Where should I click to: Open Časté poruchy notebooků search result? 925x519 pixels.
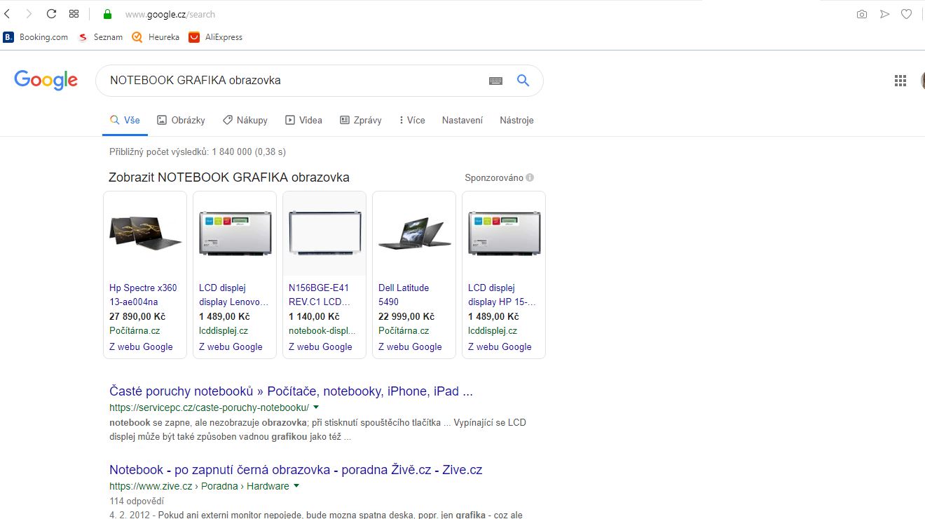click(x=291, y=391)
